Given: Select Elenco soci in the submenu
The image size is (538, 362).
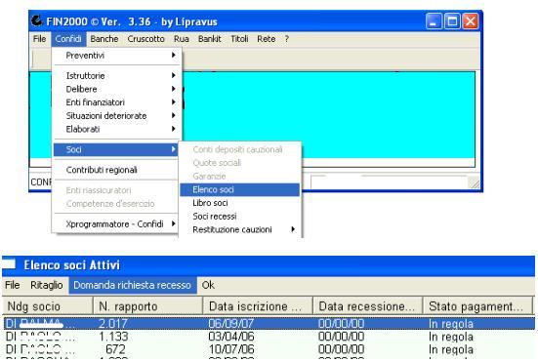Looking at the screenshot, I should pos(240,189).
